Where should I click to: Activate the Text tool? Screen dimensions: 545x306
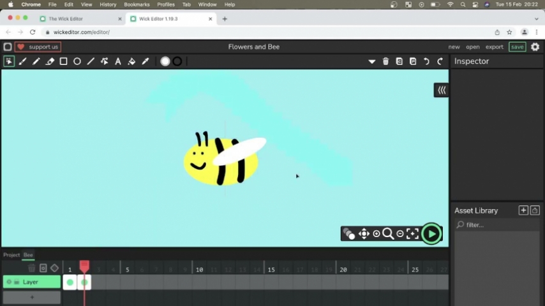(118, 62)
